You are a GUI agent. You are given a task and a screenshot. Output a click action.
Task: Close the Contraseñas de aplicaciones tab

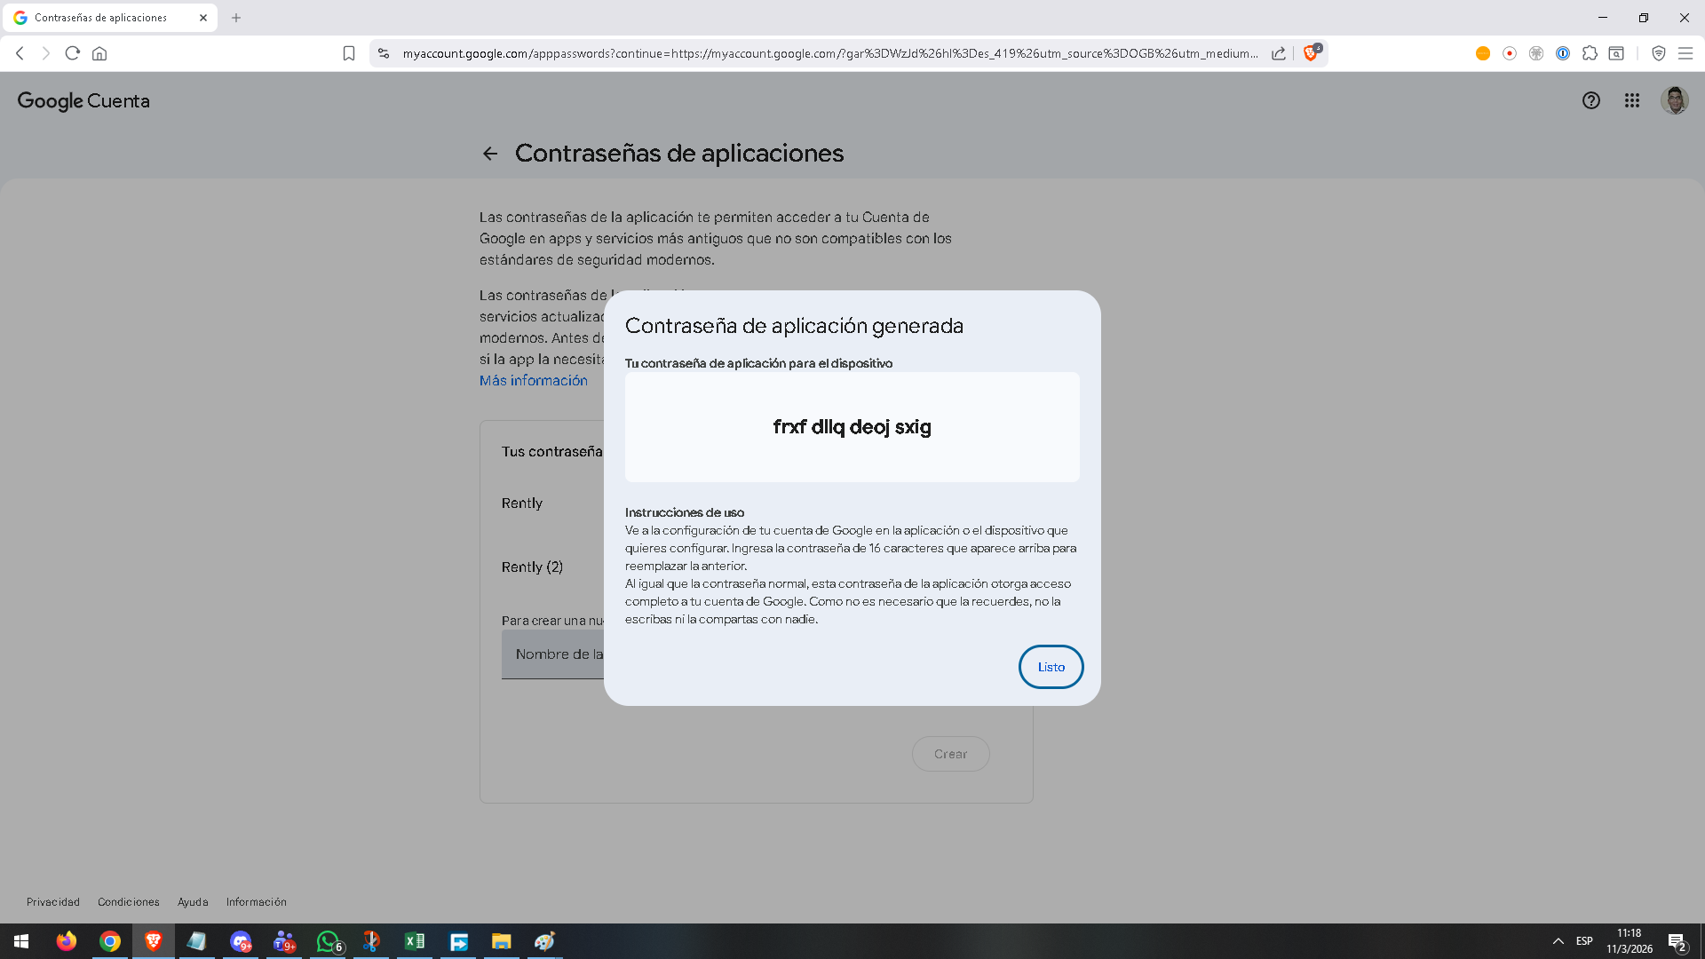coord(203,18)
